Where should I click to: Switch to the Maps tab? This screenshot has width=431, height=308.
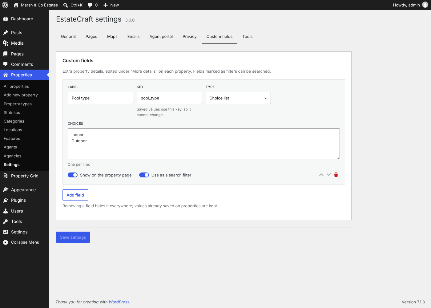click(112, 36)
